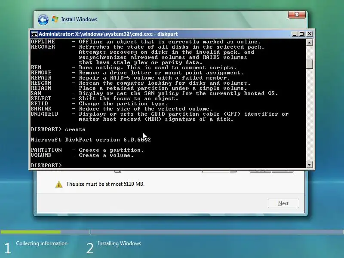
Task: Click the SETID command help line
Action: tap(99, 104)
